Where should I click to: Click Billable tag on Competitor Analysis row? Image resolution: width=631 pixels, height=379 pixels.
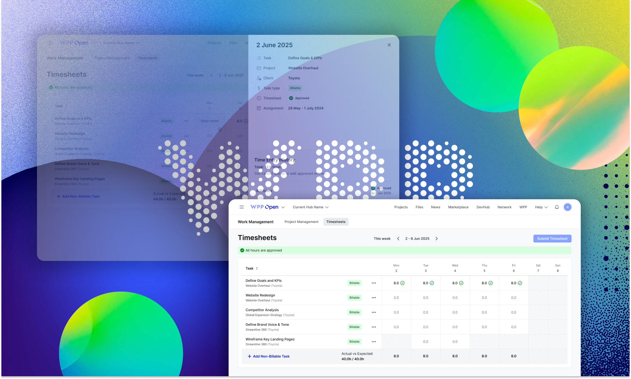click(x=354, y=312)
